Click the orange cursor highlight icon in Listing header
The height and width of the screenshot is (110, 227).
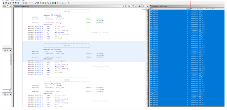tap(143, 6)
